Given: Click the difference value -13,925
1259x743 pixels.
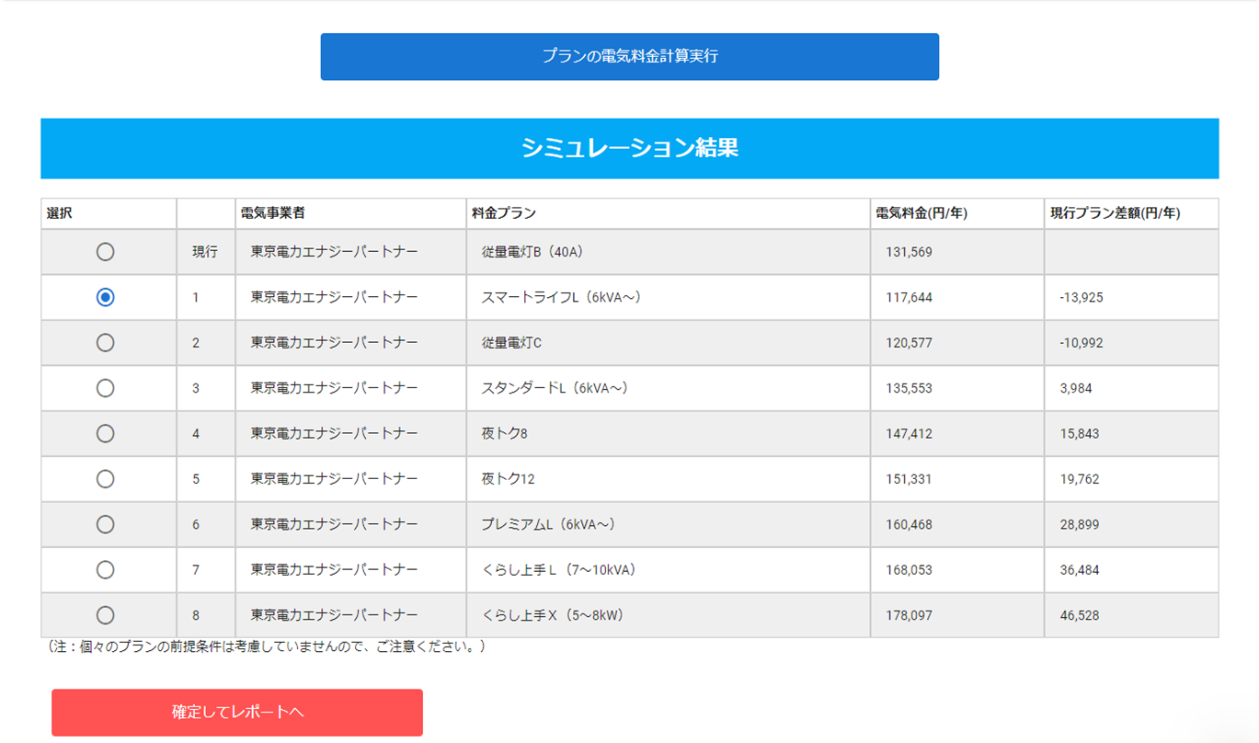Looking at the screenshot, I should point(1082,298).
